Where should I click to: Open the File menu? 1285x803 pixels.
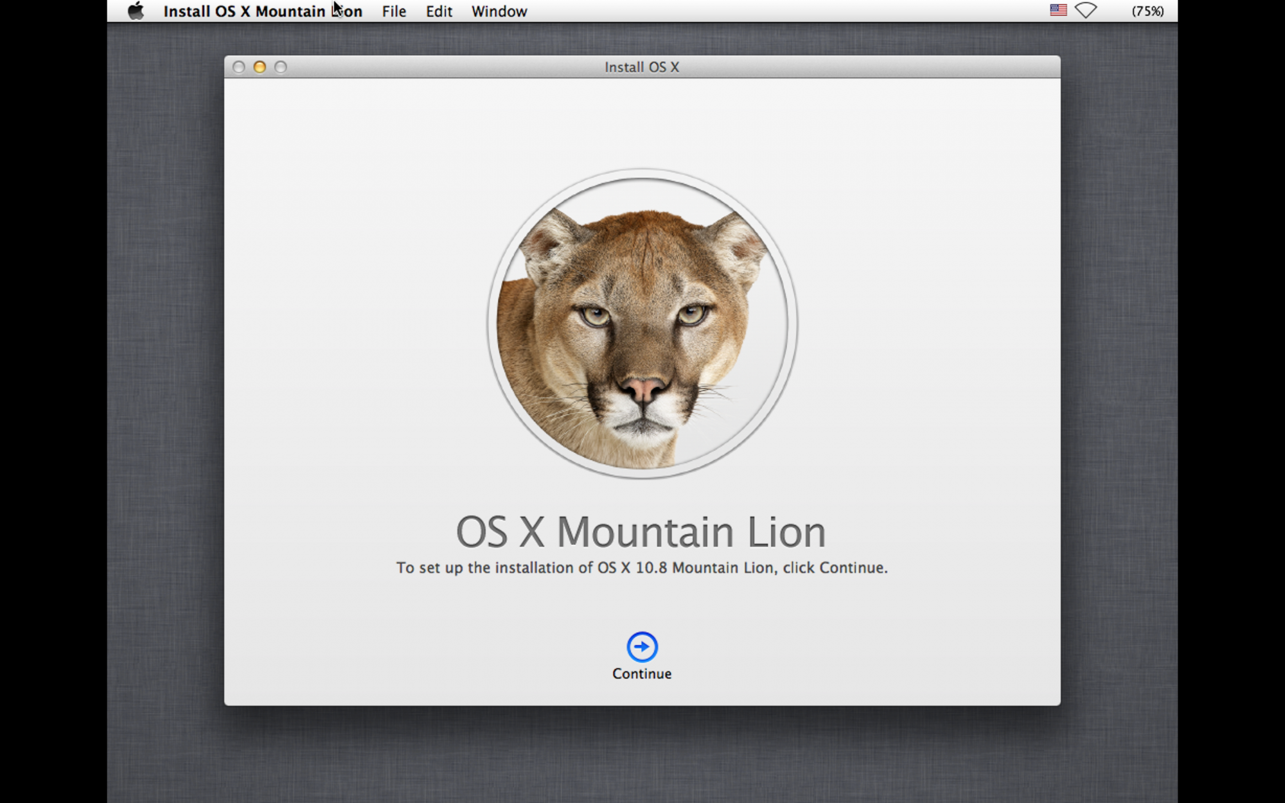click(394, 12)
